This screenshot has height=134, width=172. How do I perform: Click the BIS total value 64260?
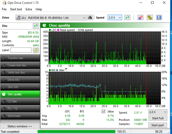click(80, 124)
